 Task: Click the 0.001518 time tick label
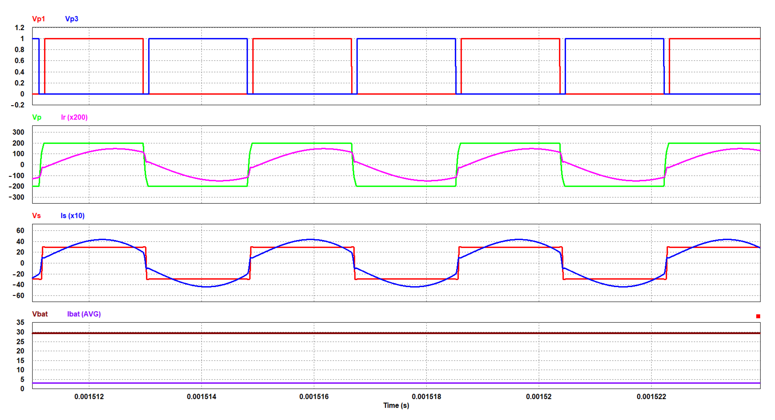click(x=426, y=397)
